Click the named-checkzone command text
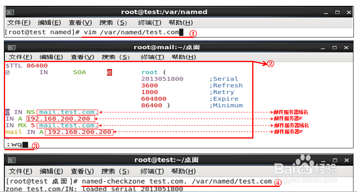This screenshot has height=192, width=357. (x=177, y=181)
